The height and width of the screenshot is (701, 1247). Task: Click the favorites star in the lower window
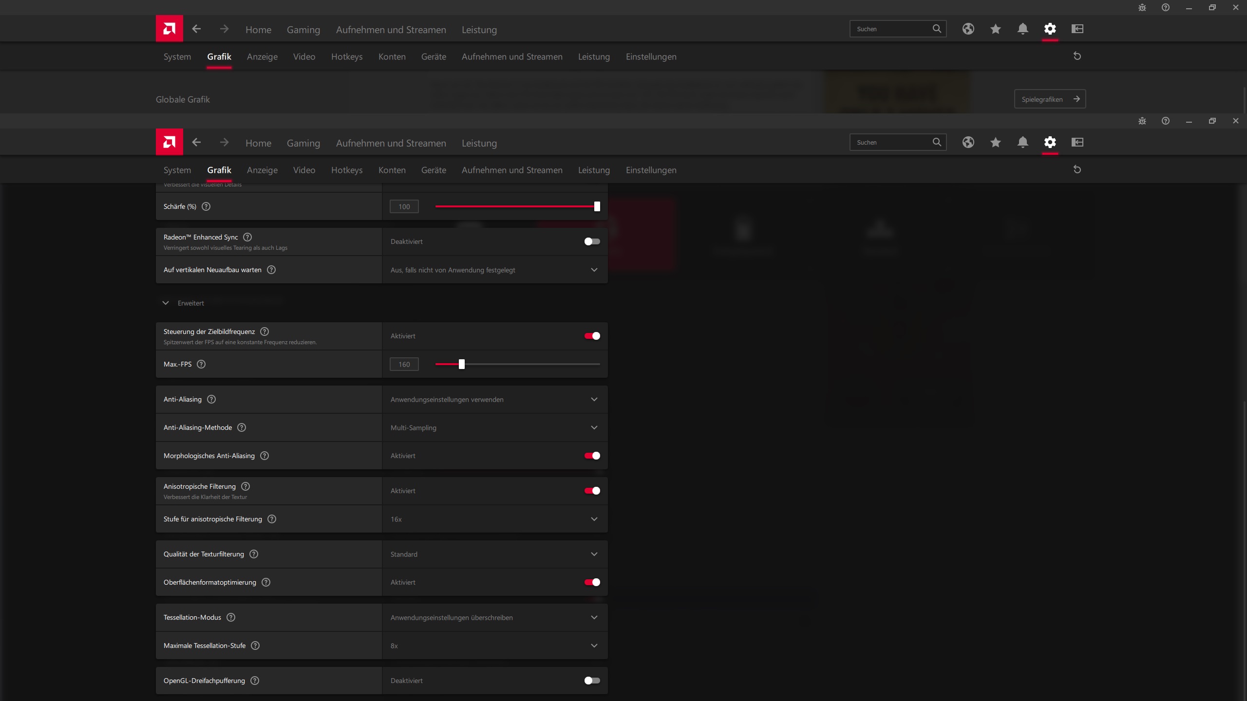(995, 142)
